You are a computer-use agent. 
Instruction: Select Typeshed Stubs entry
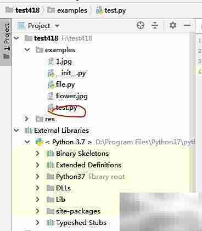pyautogui.click(x=81, y=223)
